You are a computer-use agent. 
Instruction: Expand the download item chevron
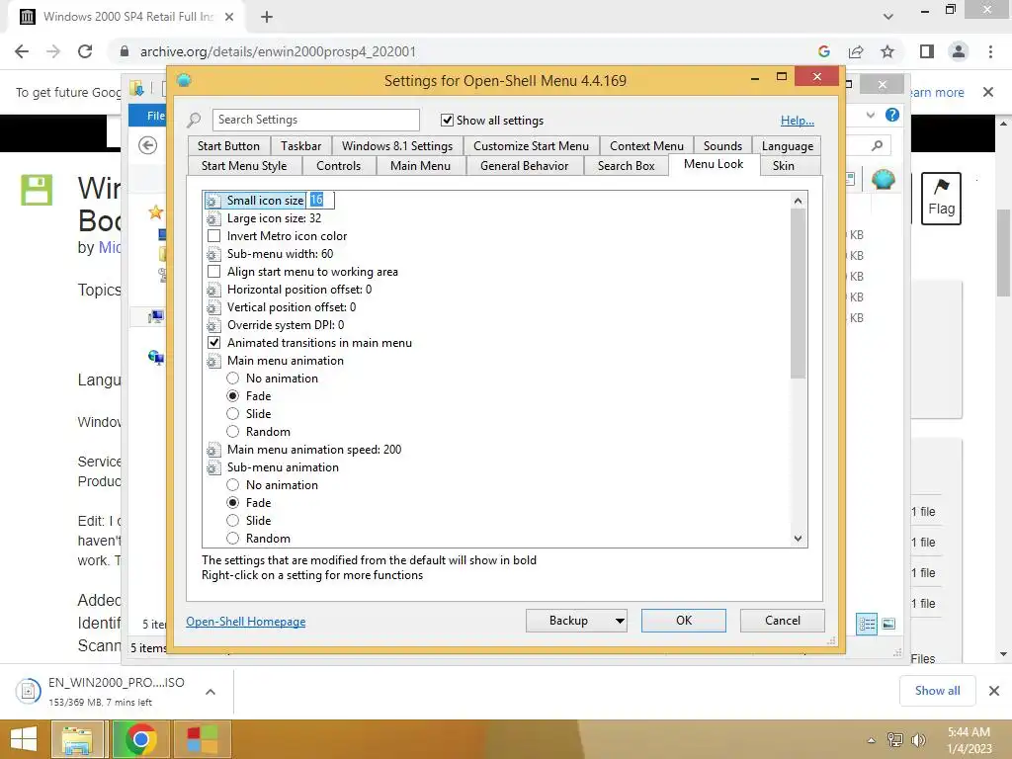click(211, 692)
